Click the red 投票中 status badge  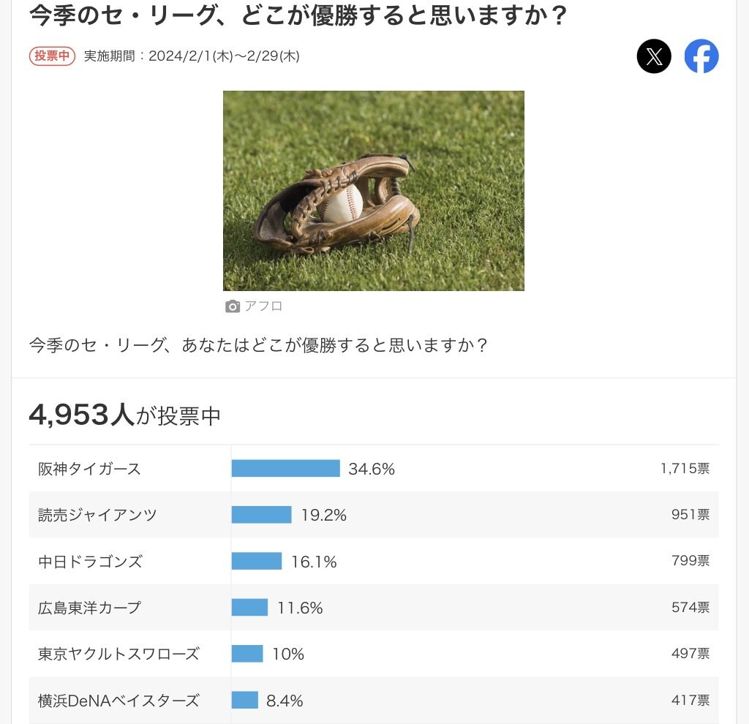53,56
